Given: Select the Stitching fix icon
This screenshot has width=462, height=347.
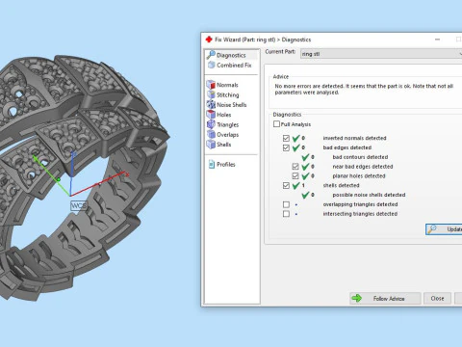Looking at the screenshot, I should 211,94.
